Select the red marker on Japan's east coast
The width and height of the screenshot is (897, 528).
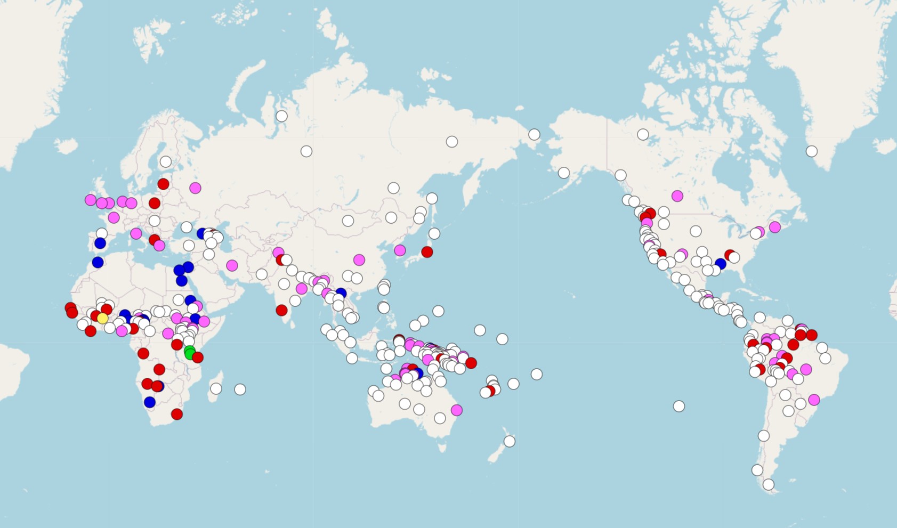(427, 252)
